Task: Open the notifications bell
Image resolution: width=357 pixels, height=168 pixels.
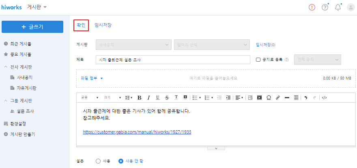Action: coord(338,7)
